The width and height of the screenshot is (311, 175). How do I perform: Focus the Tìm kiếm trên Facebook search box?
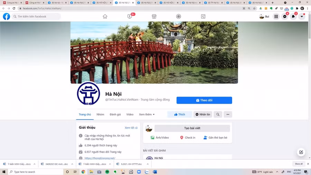pyautogui.click(x=36, y=17)
